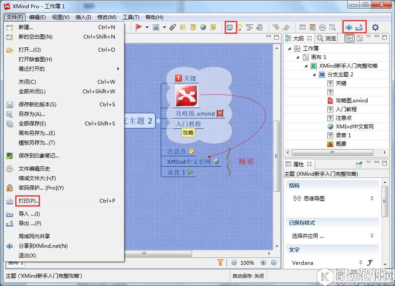Switch to the 浏览 tab

coord(327,38)
